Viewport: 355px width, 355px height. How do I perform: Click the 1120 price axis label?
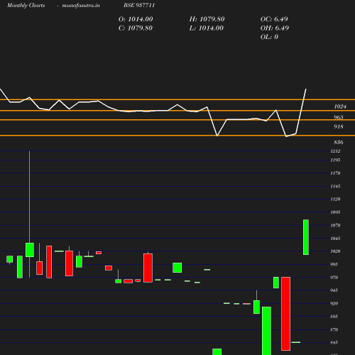(335, 199)
